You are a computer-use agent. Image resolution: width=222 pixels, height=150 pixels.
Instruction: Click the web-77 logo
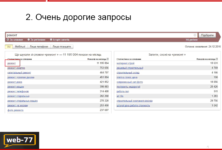[x=20, y=140]
